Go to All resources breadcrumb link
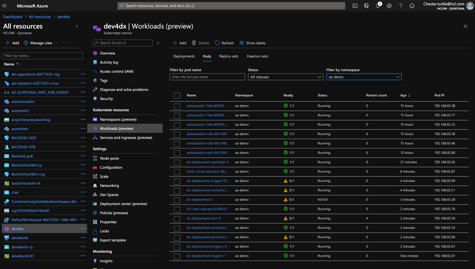The image size is (475, 269). (39, 17)
